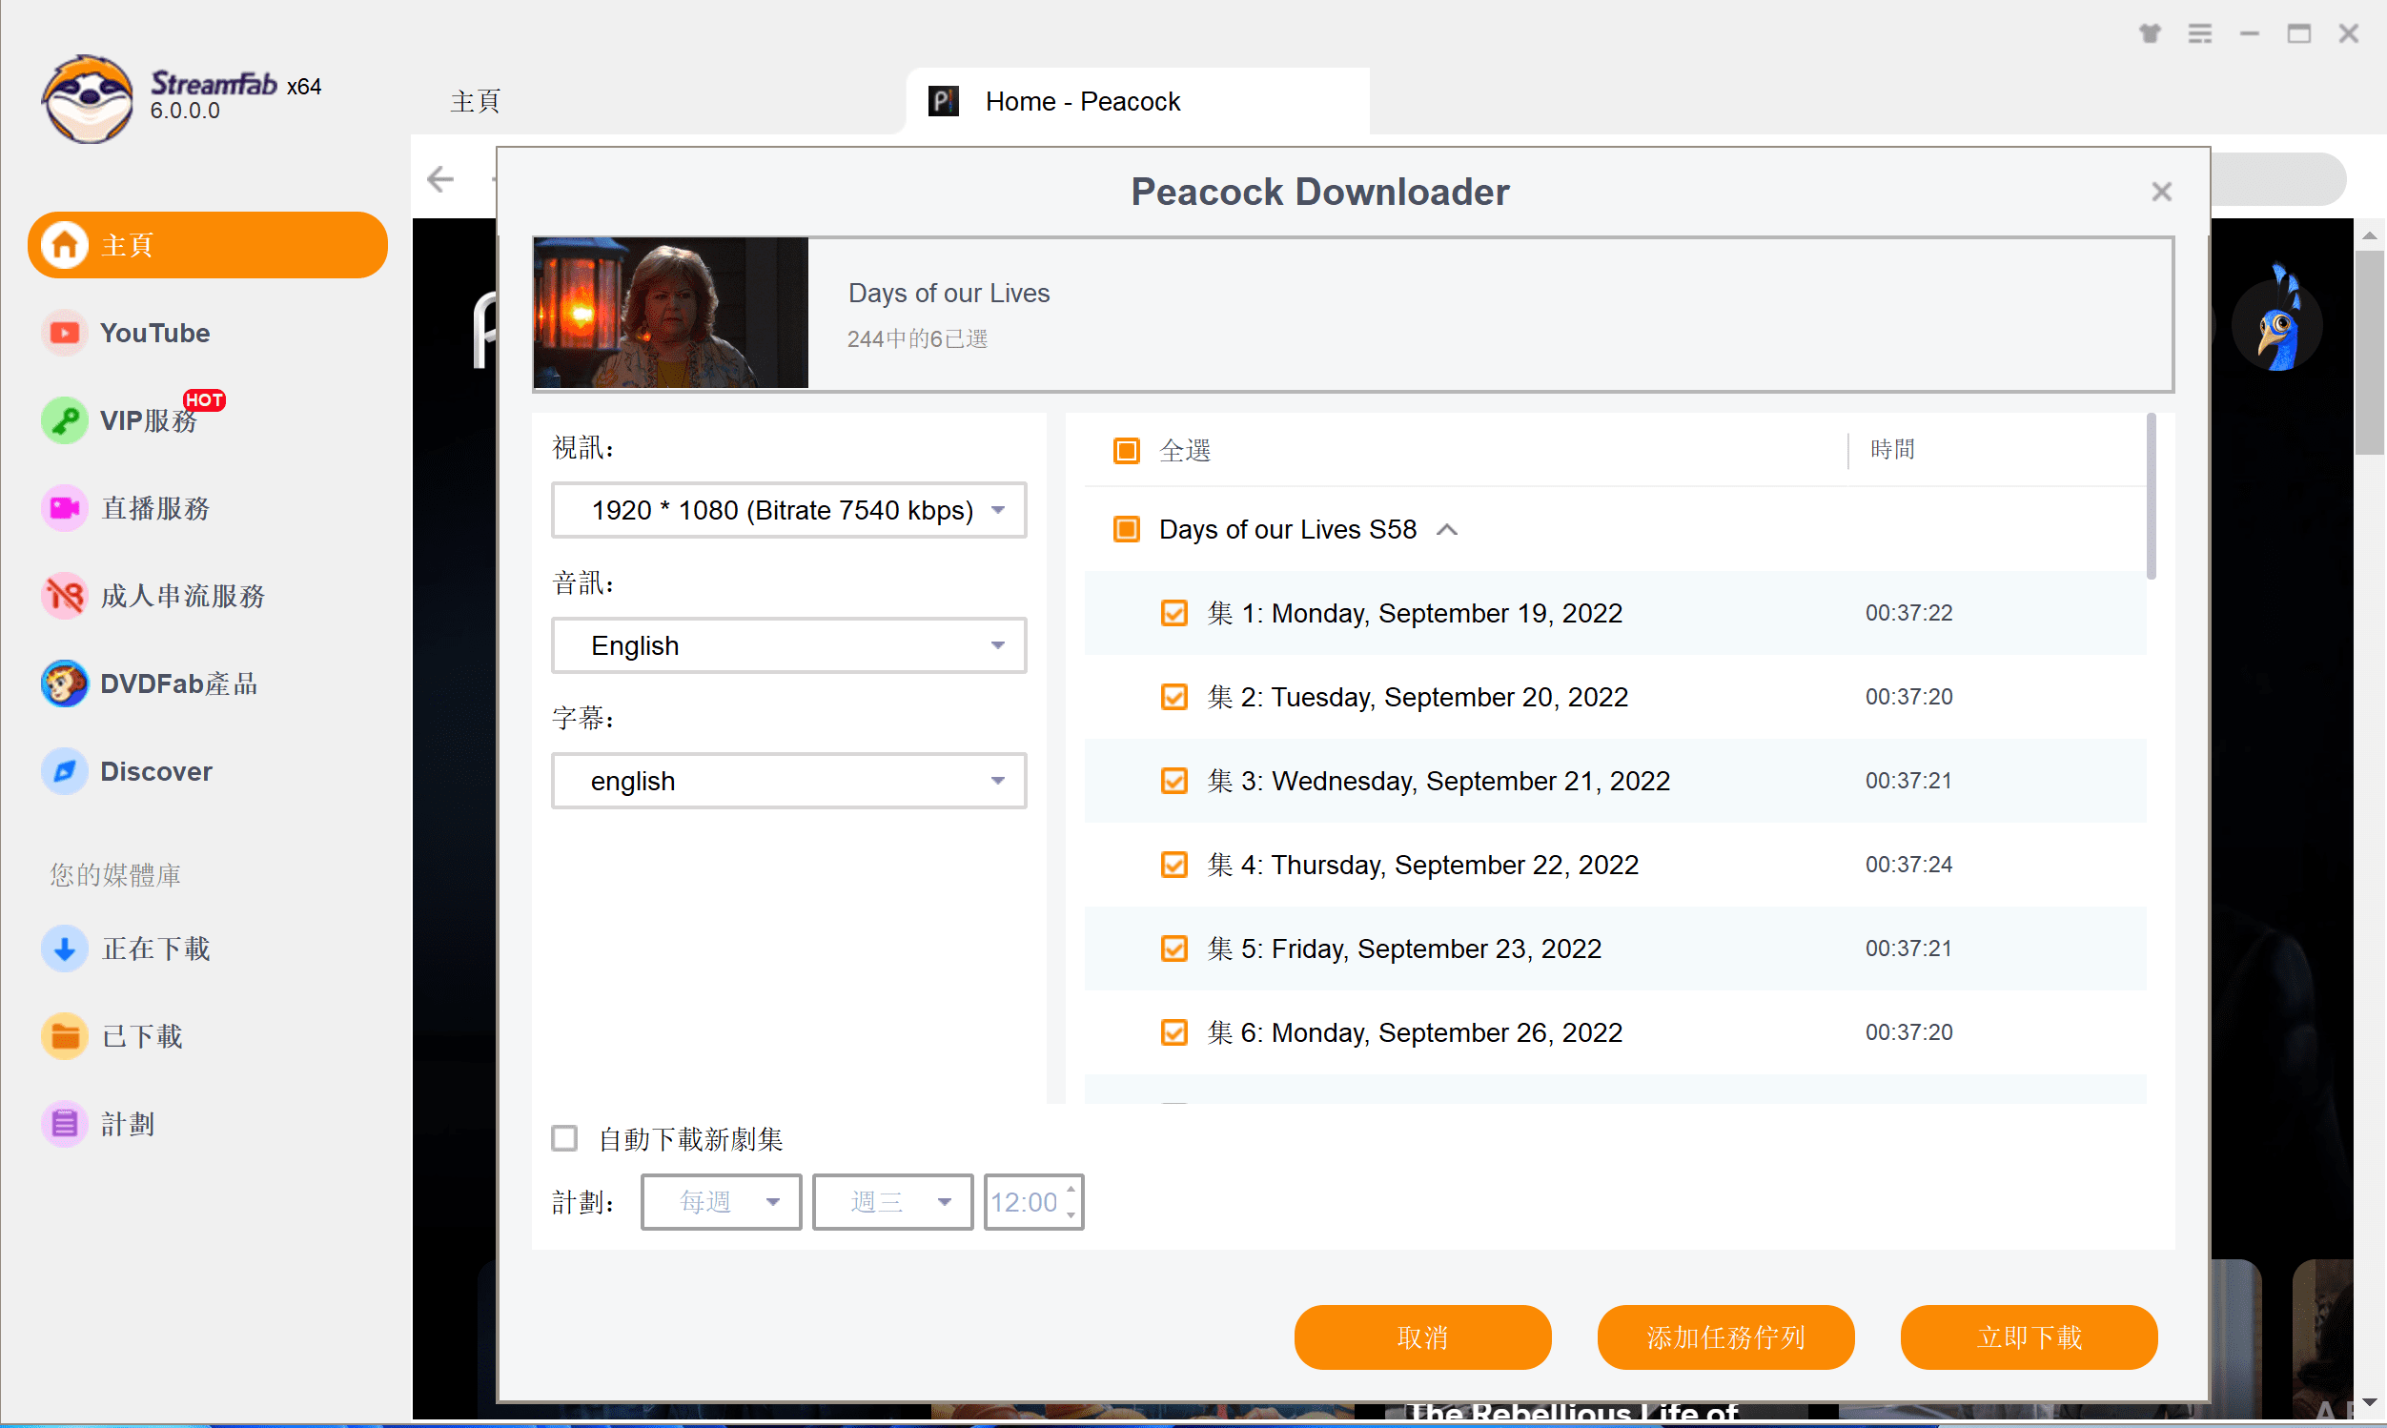
Task: Click the 時間 column header
Action: 1891,449
